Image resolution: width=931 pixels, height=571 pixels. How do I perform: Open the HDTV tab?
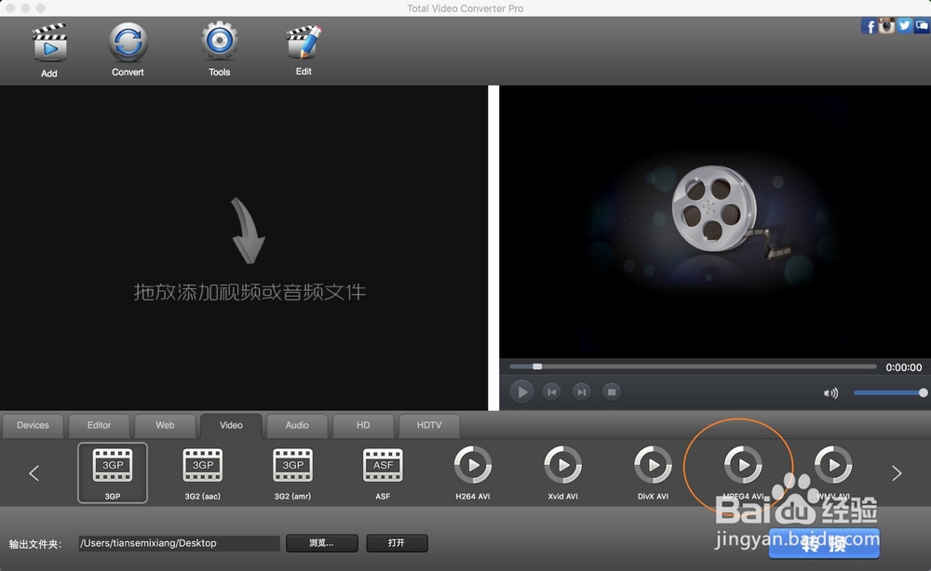429,425
